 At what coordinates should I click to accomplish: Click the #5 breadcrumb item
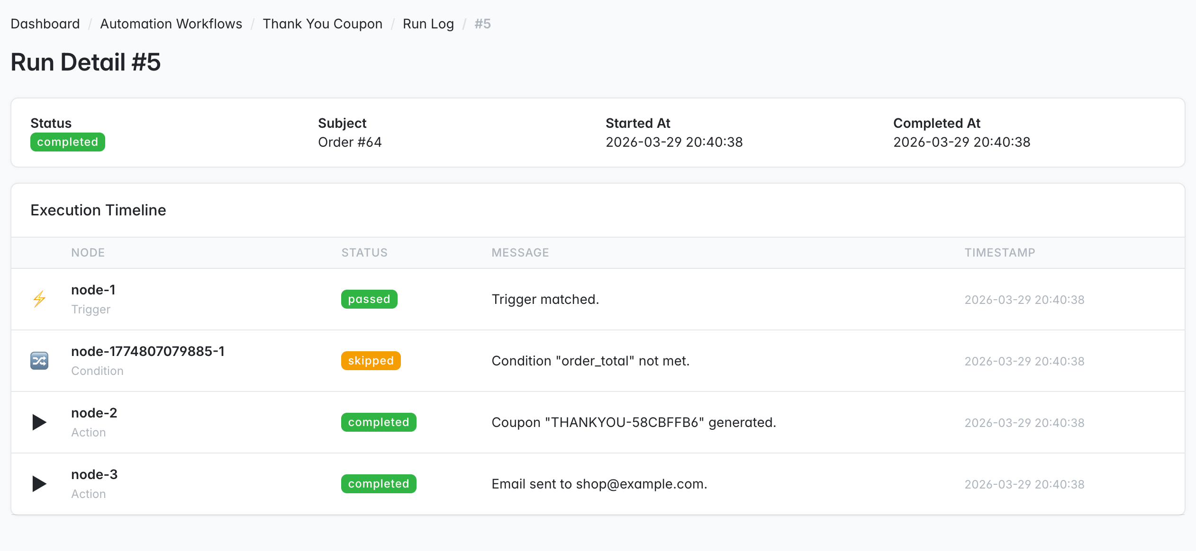pos(482,24)
